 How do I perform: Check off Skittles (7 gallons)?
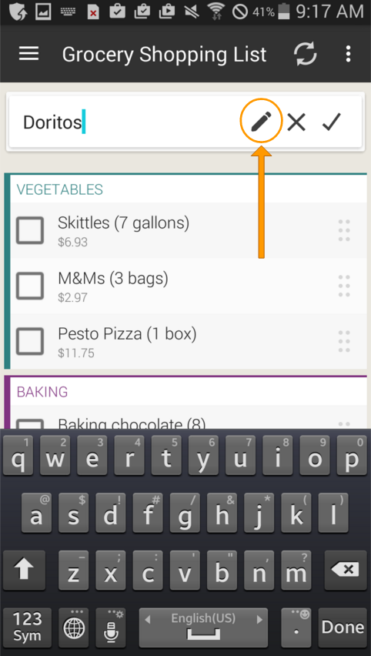point(30,230)
